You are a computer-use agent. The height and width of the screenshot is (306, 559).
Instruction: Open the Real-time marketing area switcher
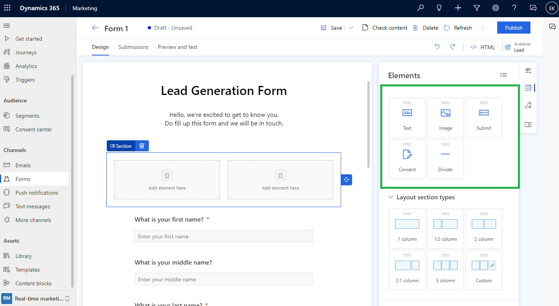[38, 298]
